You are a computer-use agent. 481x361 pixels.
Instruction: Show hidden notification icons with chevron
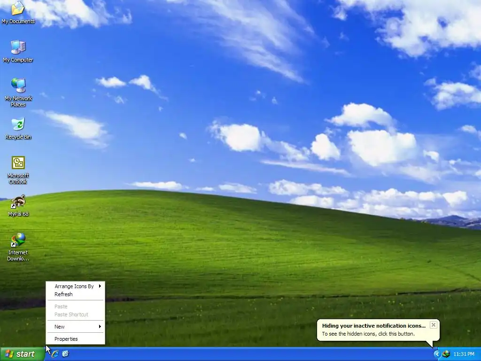[437, 354]
